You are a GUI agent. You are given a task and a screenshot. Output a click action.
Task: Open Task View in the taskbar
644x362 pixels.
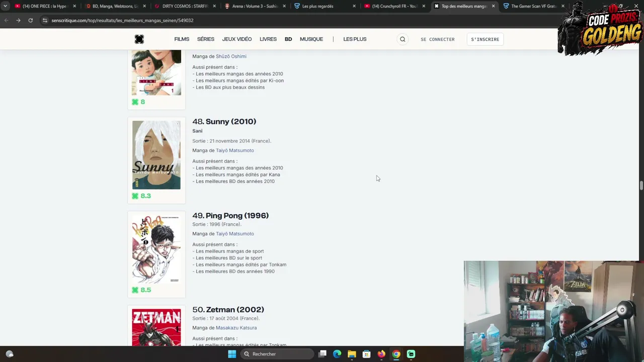[323, 354]
